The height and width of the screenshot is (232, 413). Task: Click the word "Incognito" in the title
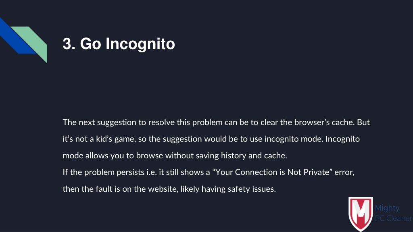(x=140, y=43)
